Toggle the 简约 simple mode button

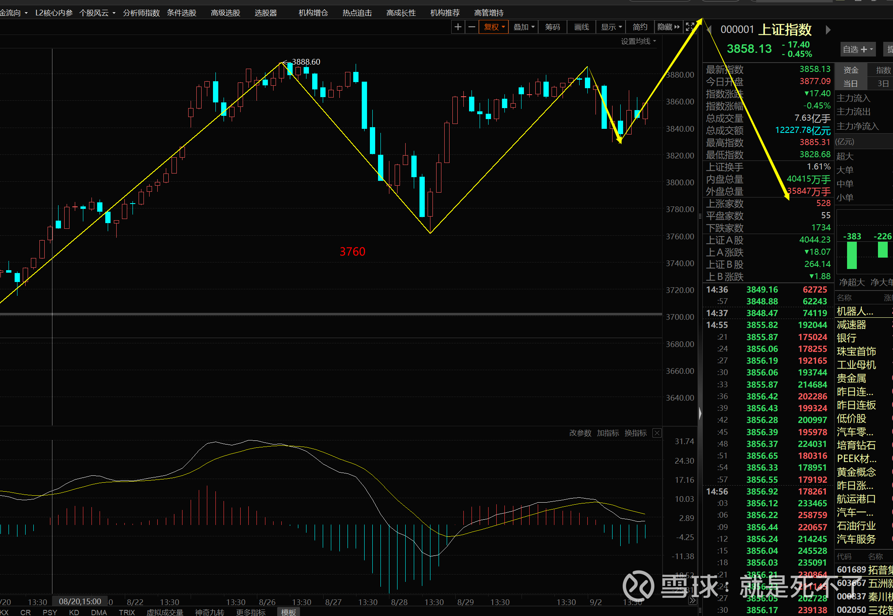640,27
